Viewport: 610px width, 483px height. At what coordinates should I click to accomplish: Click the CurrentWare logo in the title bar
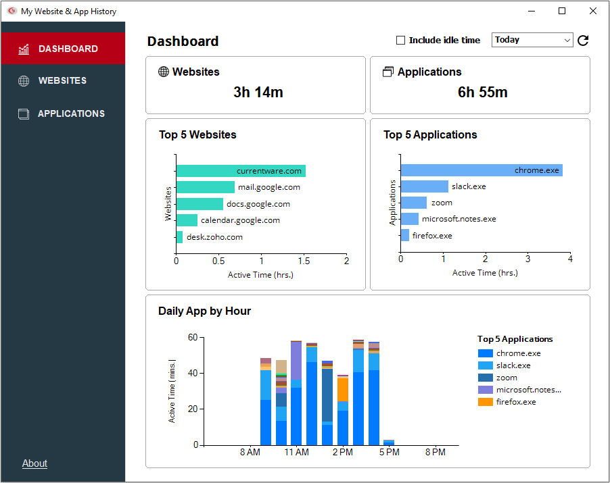pyautogui.click(x=11, y=11)
